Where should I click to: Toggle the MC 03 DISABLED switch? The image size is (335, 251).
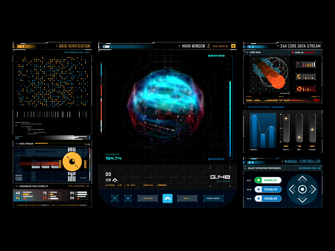point(268,198)
